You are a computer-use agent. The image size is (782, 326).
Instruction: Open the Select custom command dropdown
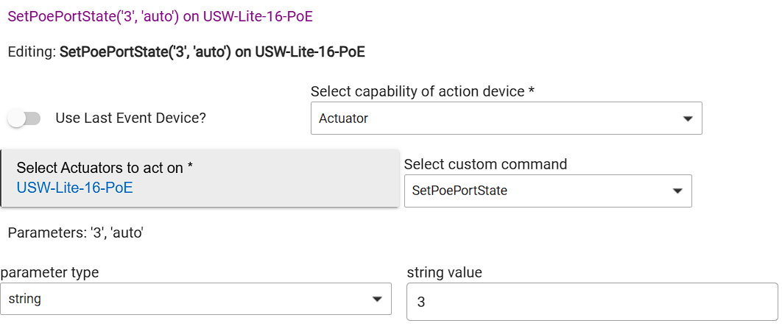pos(547,191)
